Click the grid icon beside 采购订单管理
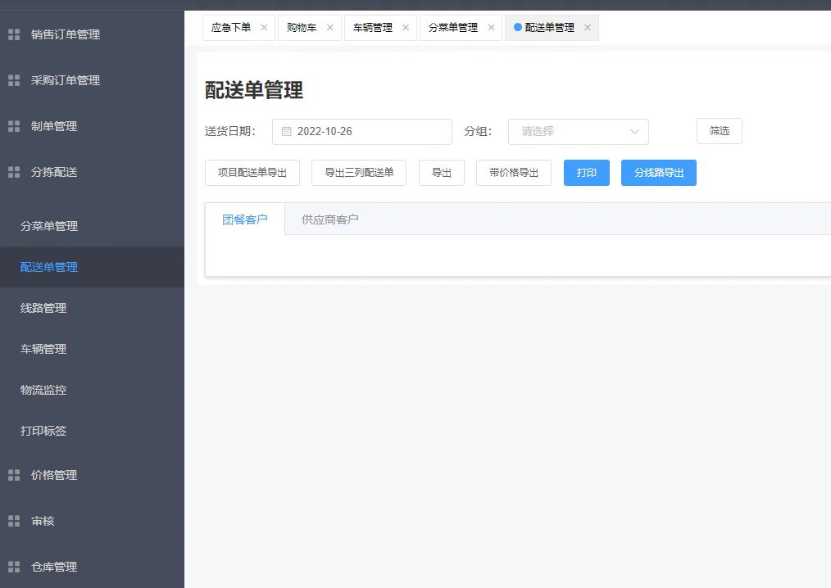This screenshot has height=588, width=831. [x=13, y=80]
